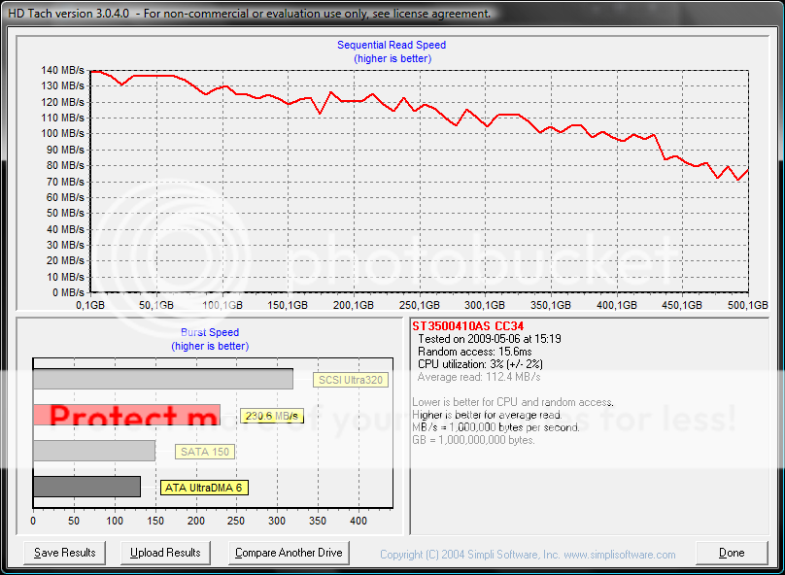Click the Tested on 2009-05-06 line
This screenshot has height=575, width=785.
tap(489, 339)
